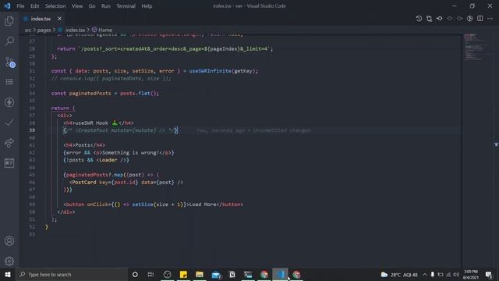This screenshot has width=499, height=281.
Task: Open Sticky Notes from the taskbar
Action: point(183,274)
